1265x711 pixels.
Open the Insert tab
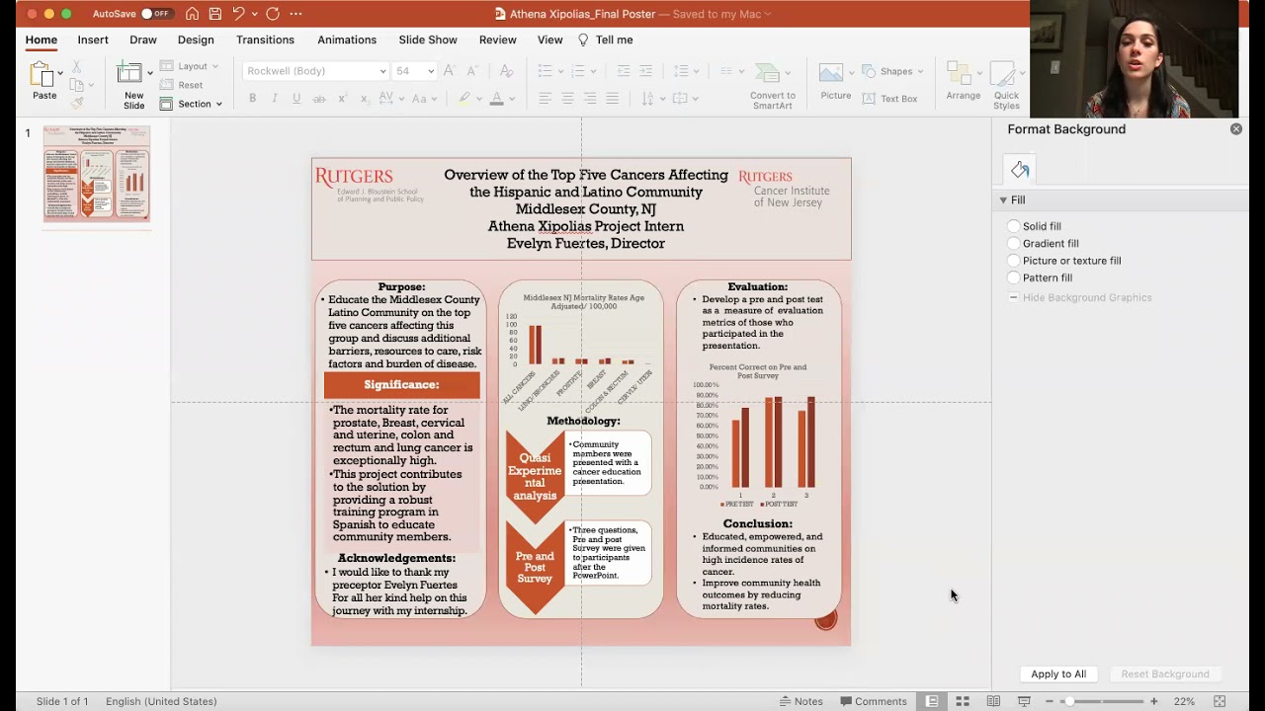point(93,39)
